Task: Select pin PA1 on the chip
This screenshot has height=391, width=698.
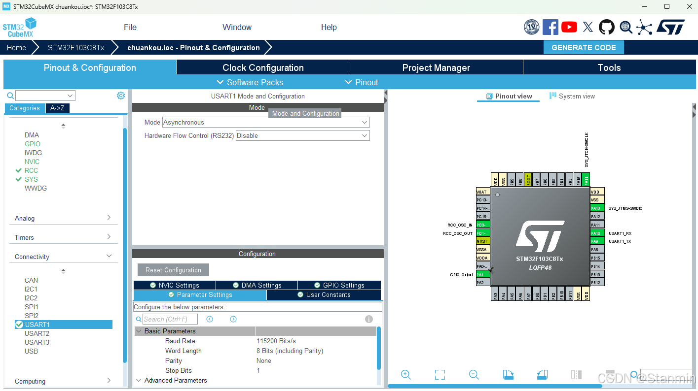Action: (483, 274)
